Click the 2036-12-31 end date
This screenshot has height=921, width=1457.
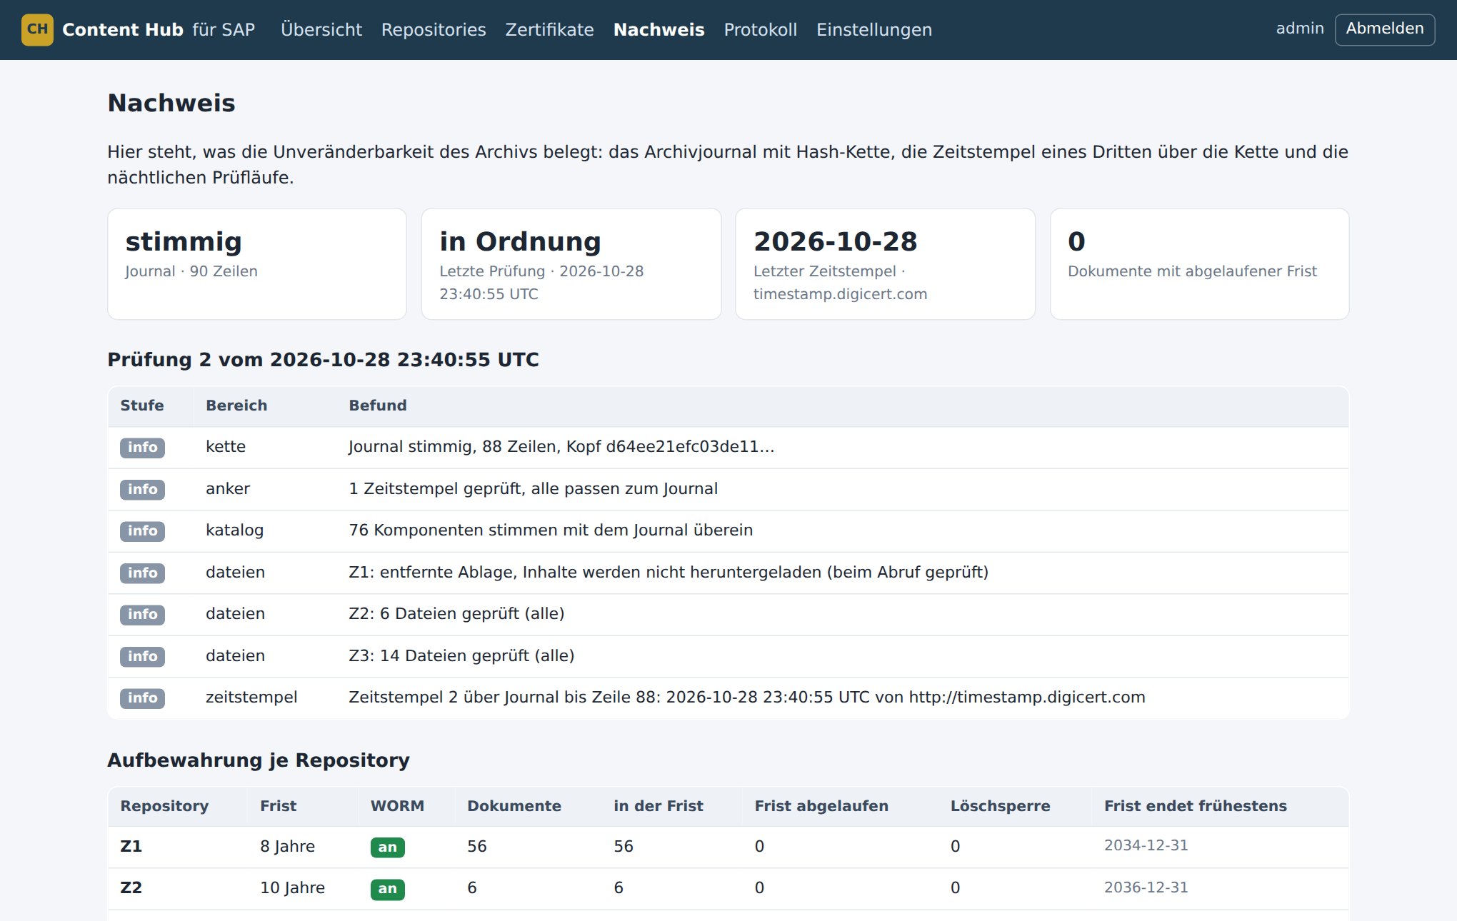tap(1146, 887)
